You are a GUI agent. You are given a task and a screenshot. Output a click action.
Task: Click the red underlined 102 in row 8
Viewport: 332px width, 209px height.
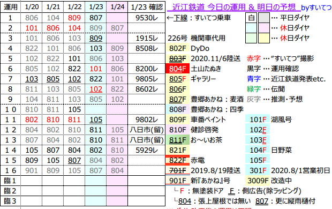coord(96,89)
